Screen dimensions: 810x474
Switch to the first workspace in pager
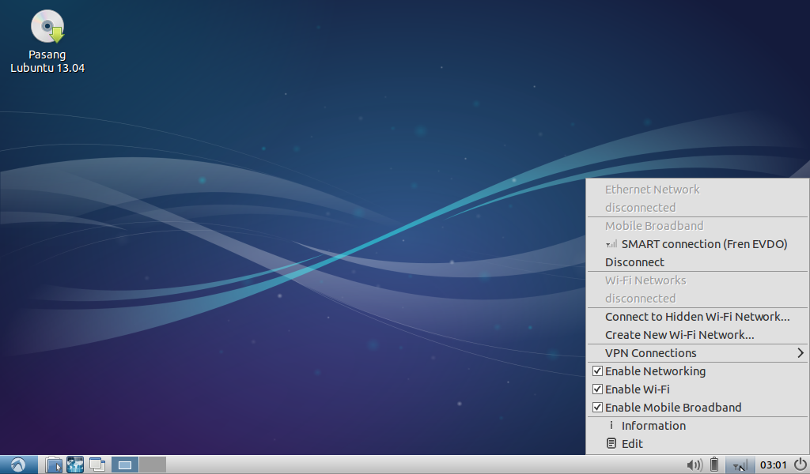pos(124,465)
